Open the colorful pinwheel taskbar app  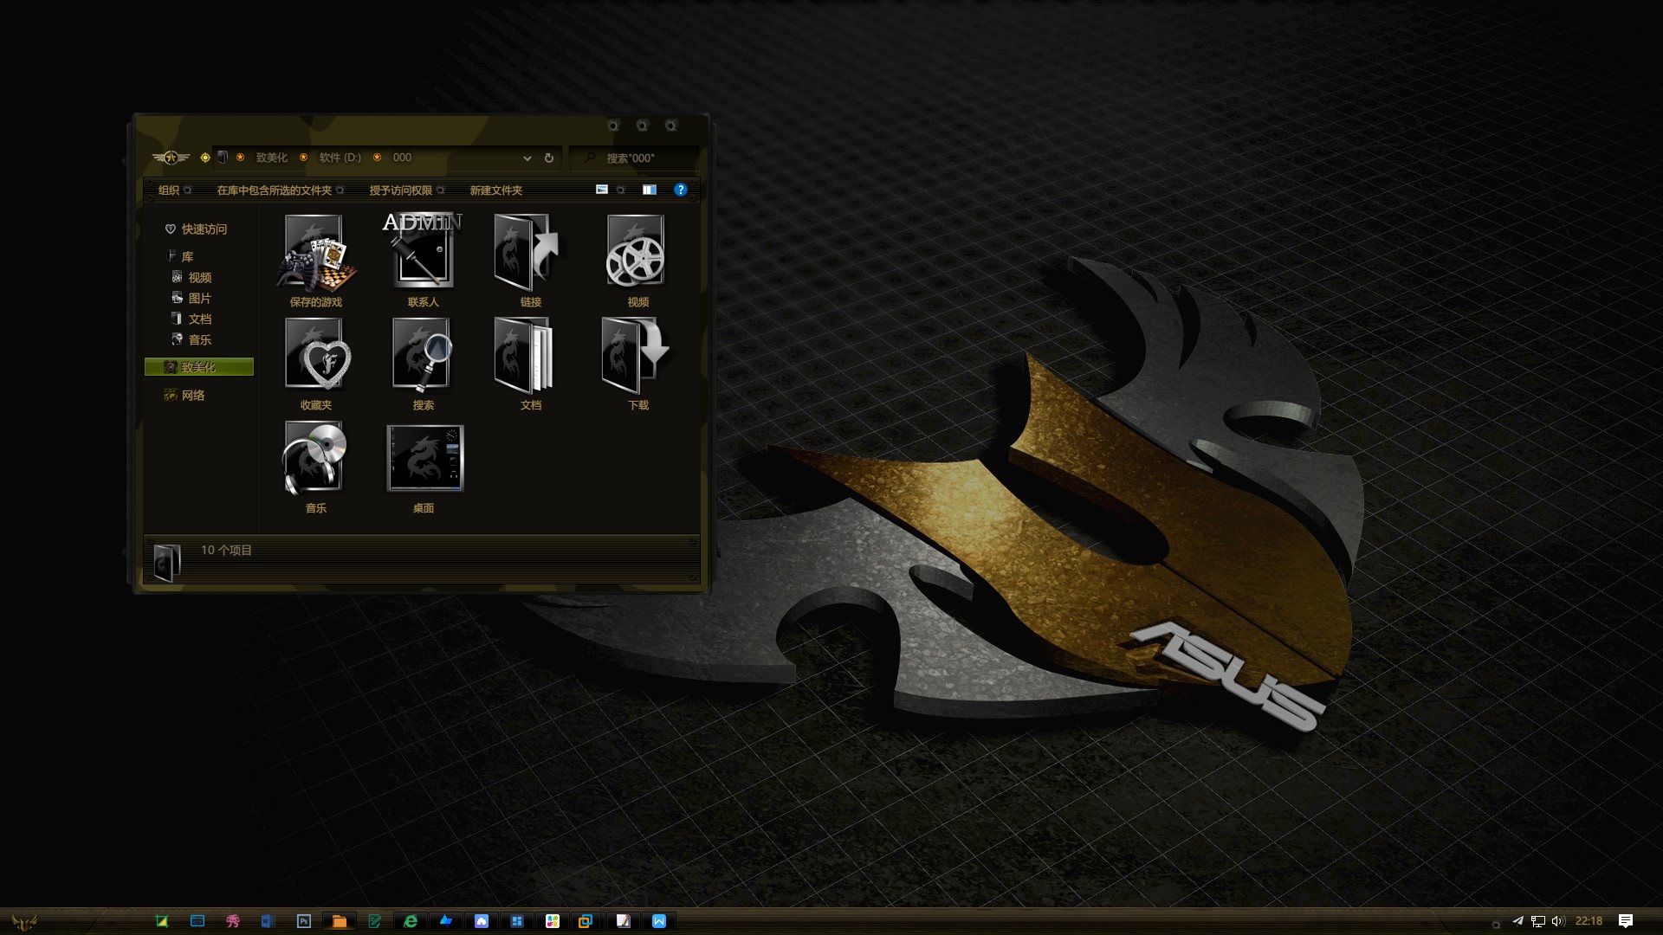(x=553, y=921)
